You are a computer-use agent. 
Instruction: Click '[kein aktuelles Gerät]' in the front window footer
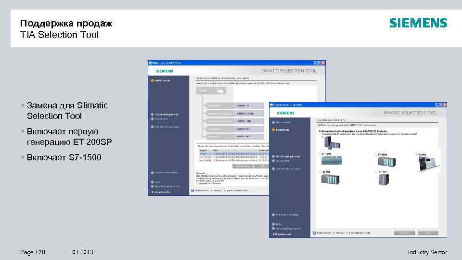tap(359, 233)
